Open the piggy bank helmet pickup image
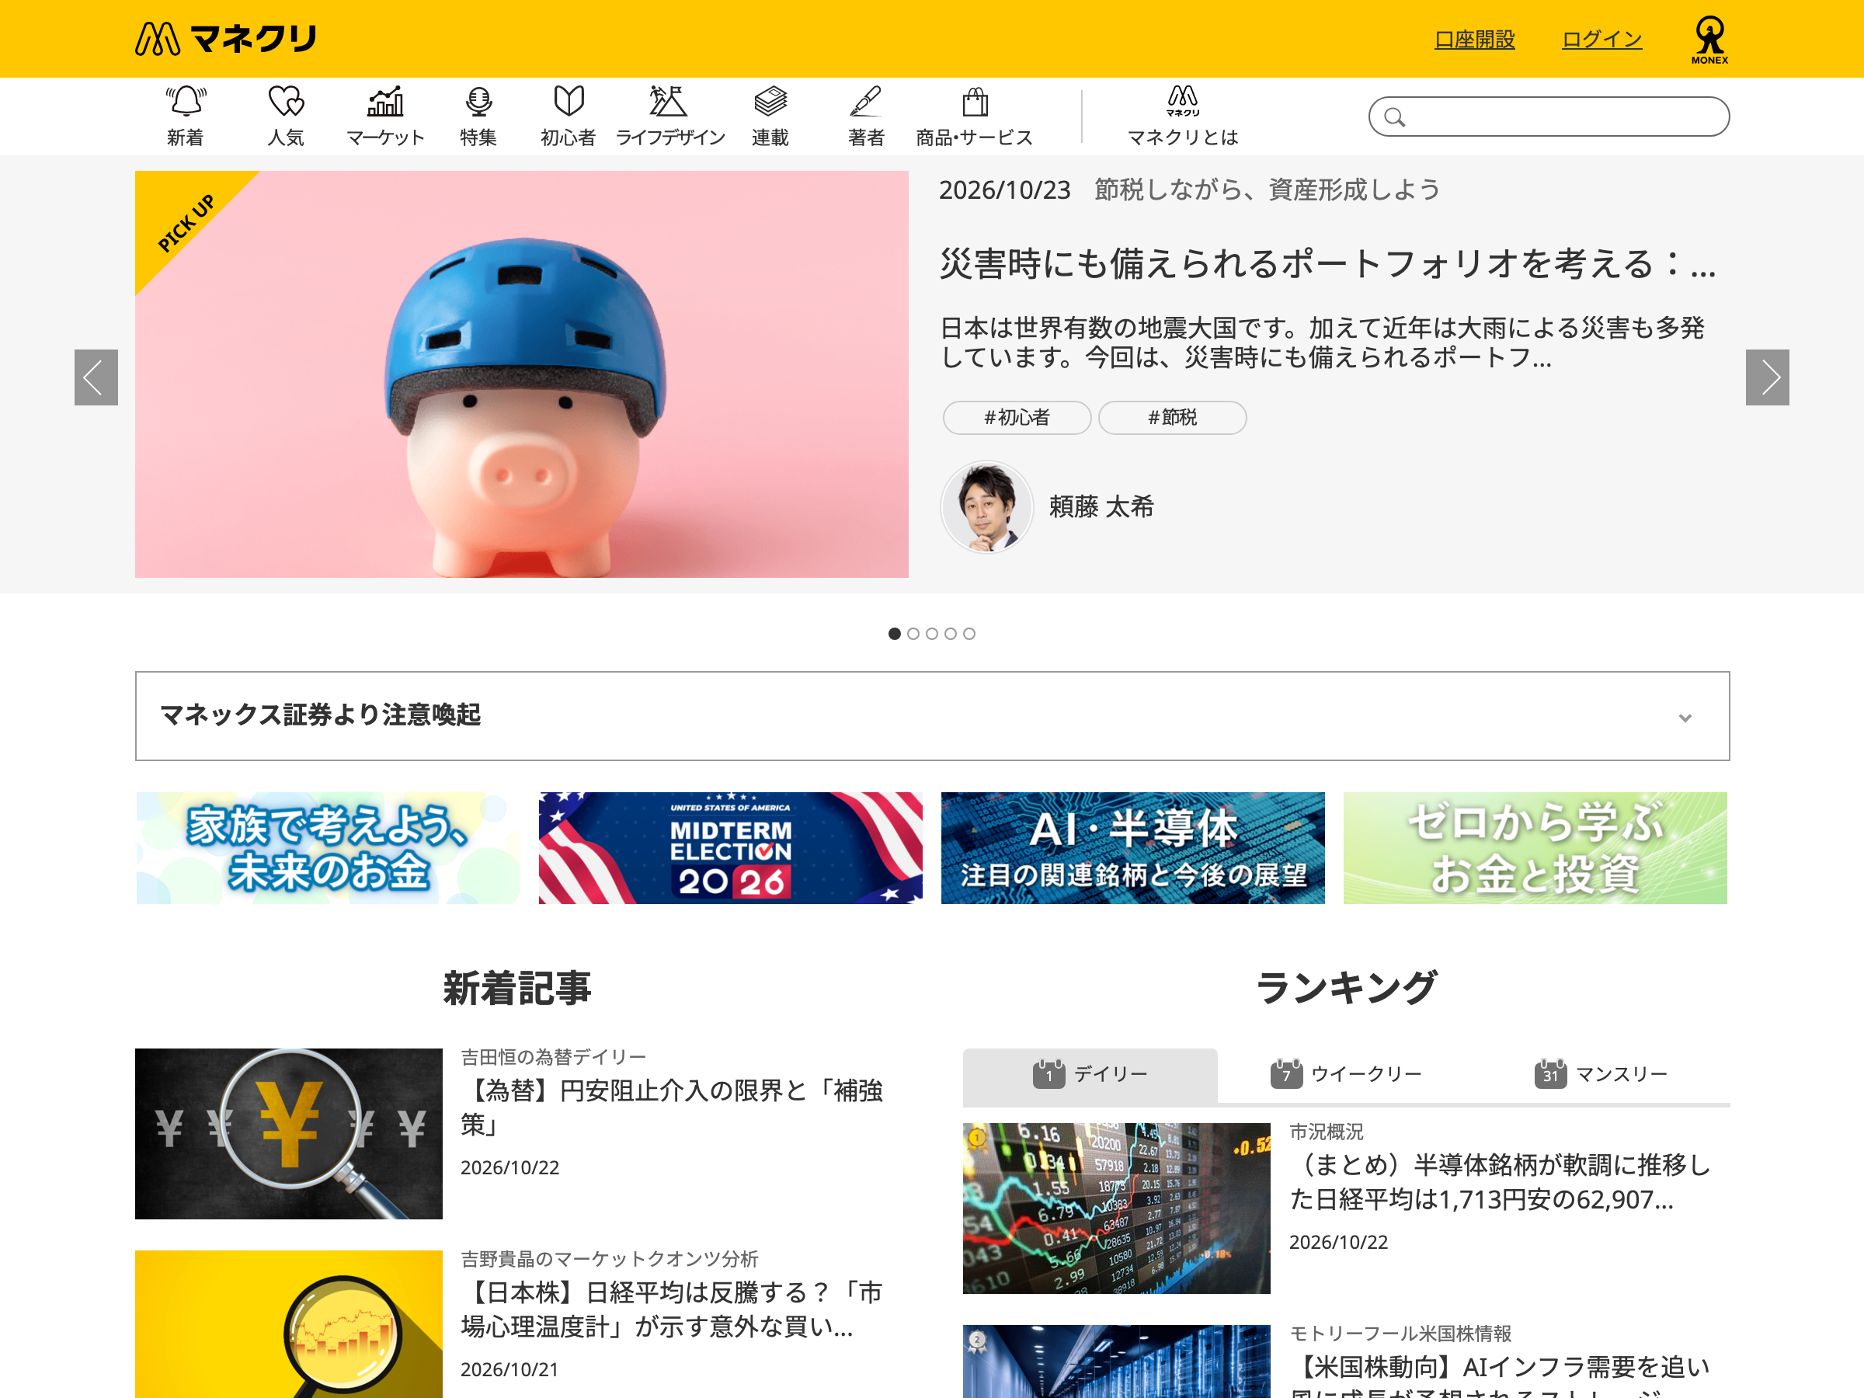 click(x=522, y=374)
